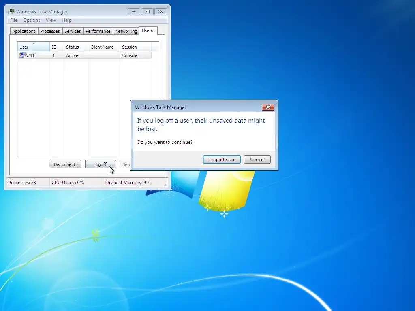Viewport: 415px width, 311px height.
Task: Open the Help menu
Action: point(66,20)
